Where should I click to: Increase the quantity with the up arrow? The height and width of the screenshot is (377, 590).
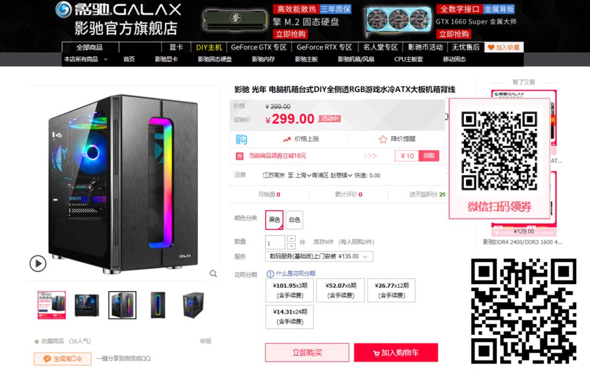point(291,239)
